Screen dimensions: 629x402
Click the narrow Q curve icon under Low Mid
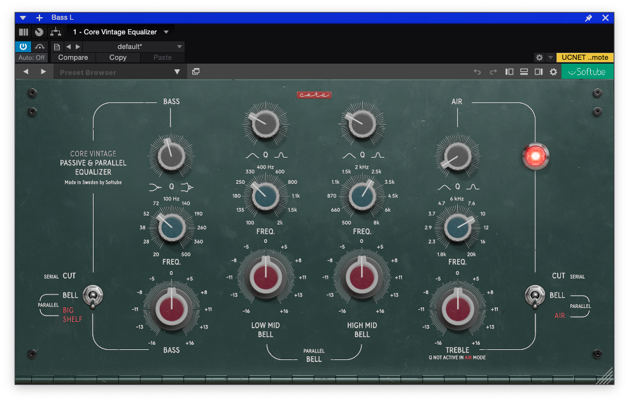coord(281,155)
